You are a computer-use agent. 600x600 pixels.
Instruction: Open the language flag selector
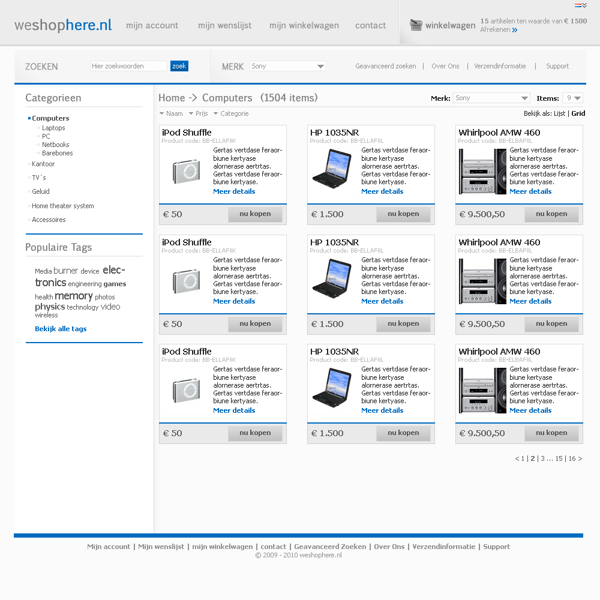coord(580,5)
